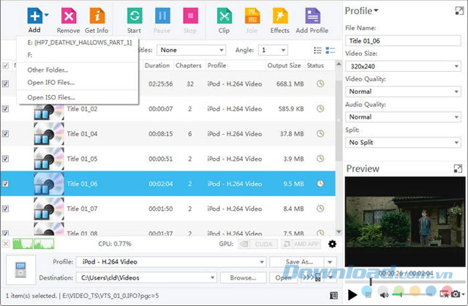468x306 pixels.
Task: Open the Clip tool
Action: coord(224,20)
